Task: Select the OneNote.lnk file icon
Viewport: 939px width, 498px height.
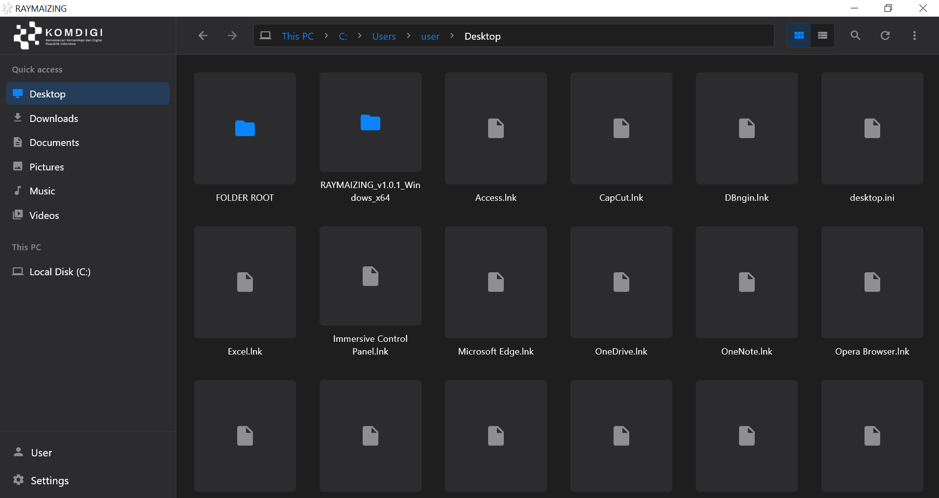Action: tap(747, 282)
